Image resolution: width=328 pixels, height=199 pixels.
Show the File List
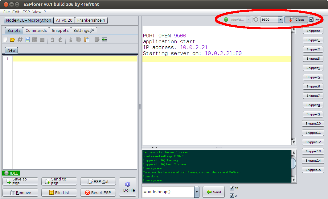click(x=59, y=193)
